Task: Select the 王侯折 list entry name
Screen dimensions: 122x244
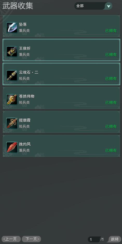Action: 25,48
